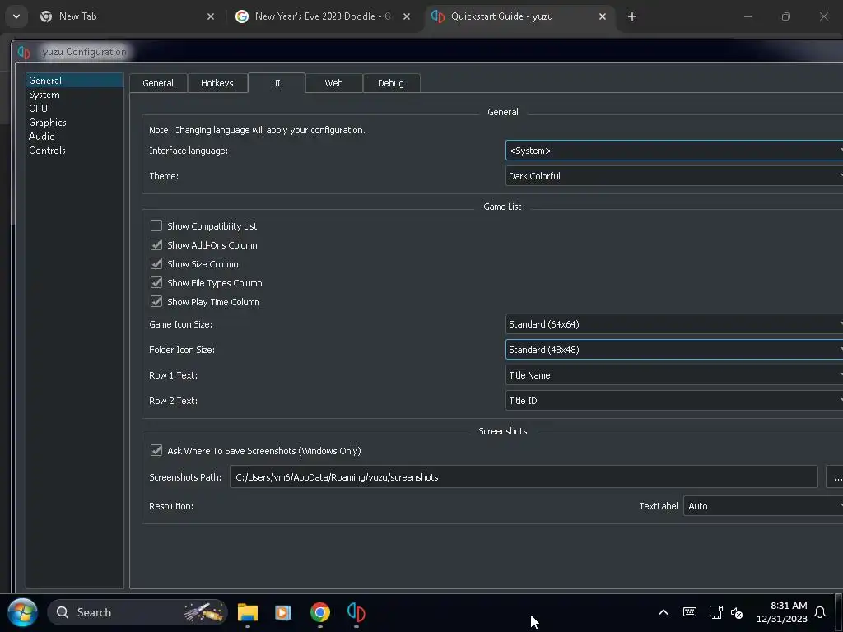Browse for screenshots path folder
Screen dimensions: 843x632
(836, 477)
